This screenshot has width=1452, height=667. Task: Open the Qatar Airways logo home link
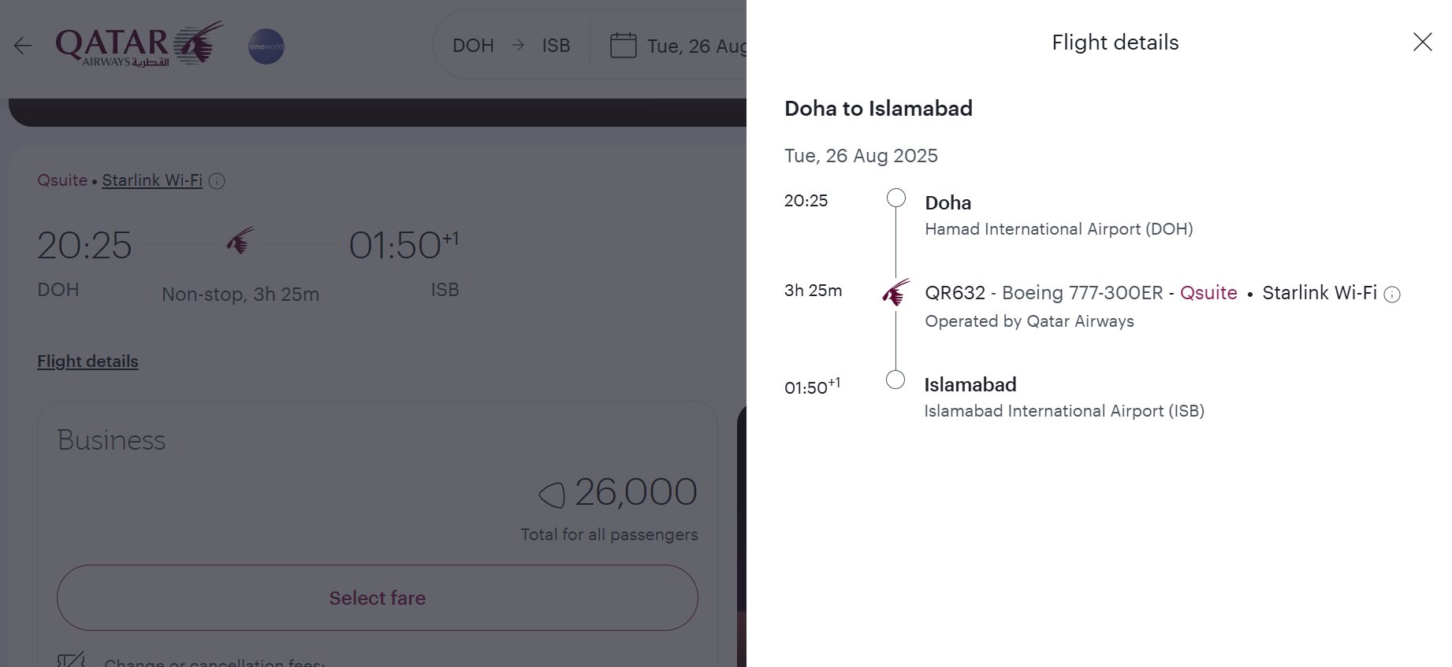pos(140,44)
